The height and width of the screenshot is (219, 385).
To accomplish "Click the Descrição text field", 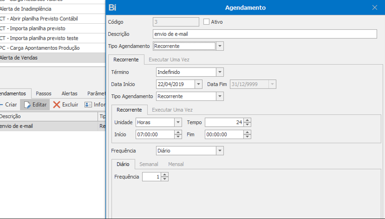I will pos(265,34).
